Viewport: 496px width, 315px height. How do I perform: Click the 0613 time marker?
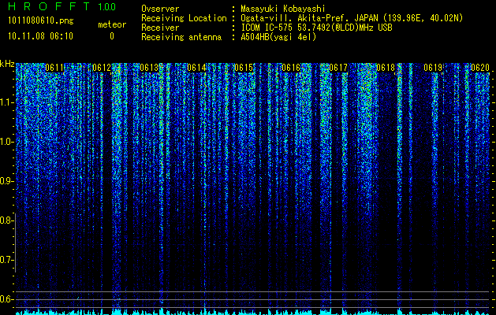click(x=149, y=68)
